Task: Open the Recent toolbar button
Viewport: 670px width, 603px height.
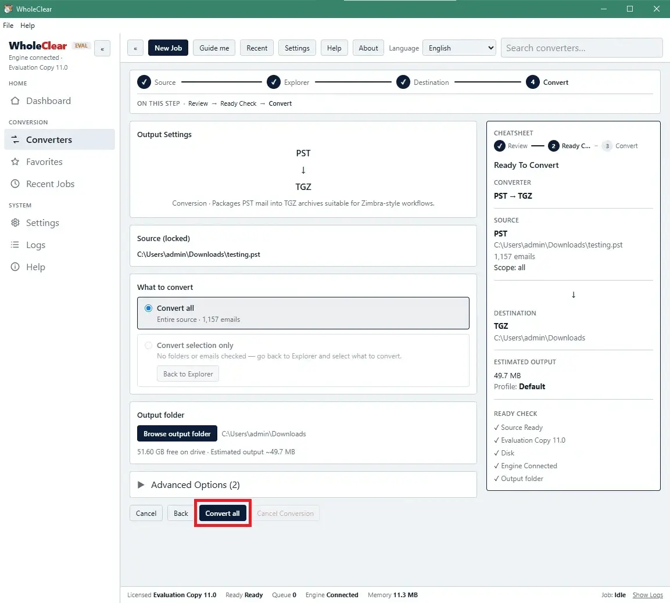Action: tap(257, 48)
